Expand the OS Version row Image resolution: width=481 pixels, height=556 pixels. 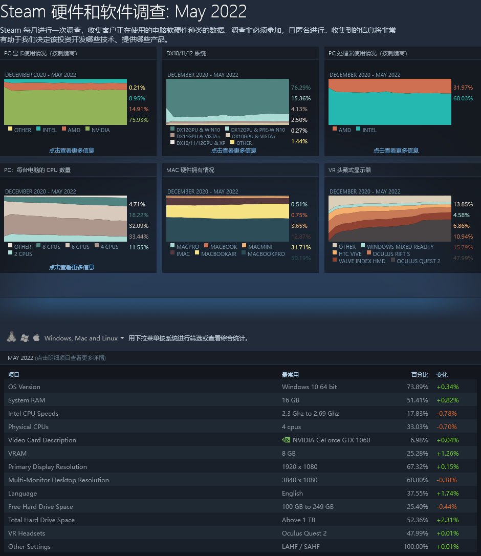click(24, 387)
